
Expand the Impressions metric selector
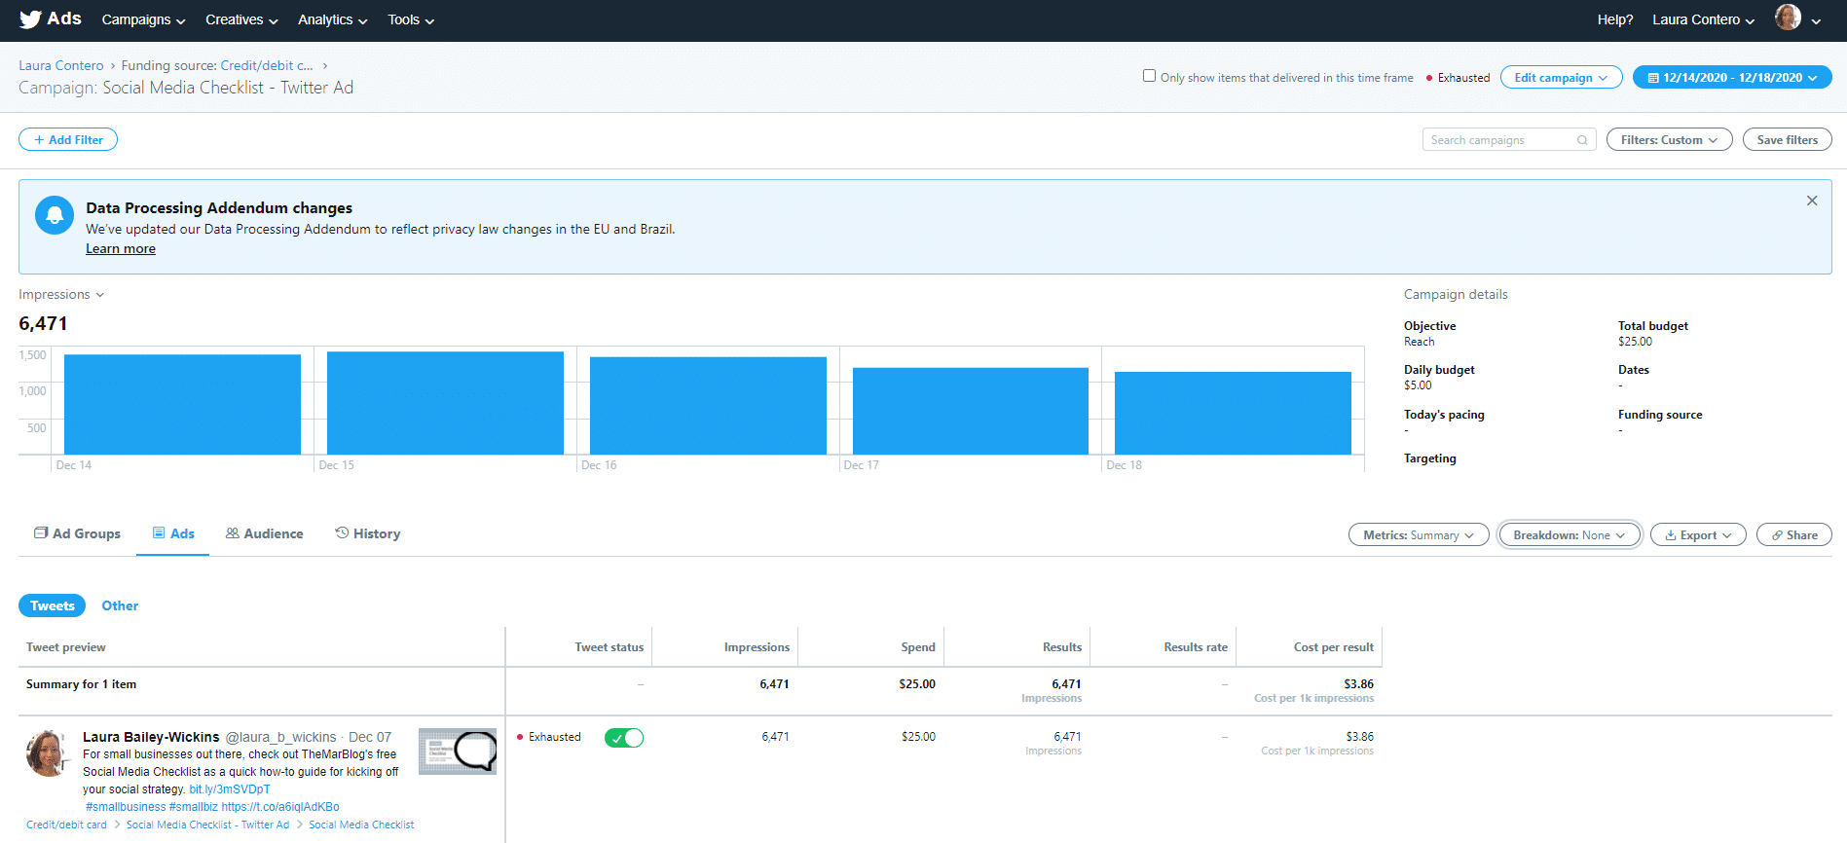point(61,295)
